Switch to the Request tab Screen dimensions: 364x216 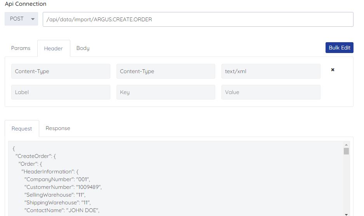pos(22,129)
